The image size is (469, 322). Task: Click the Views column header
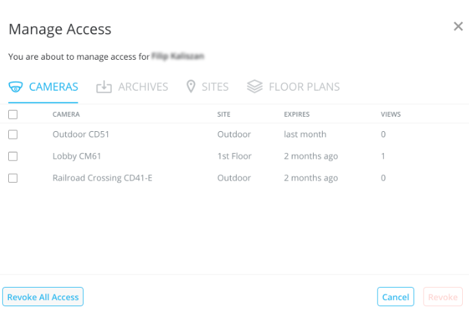(391, 115)
